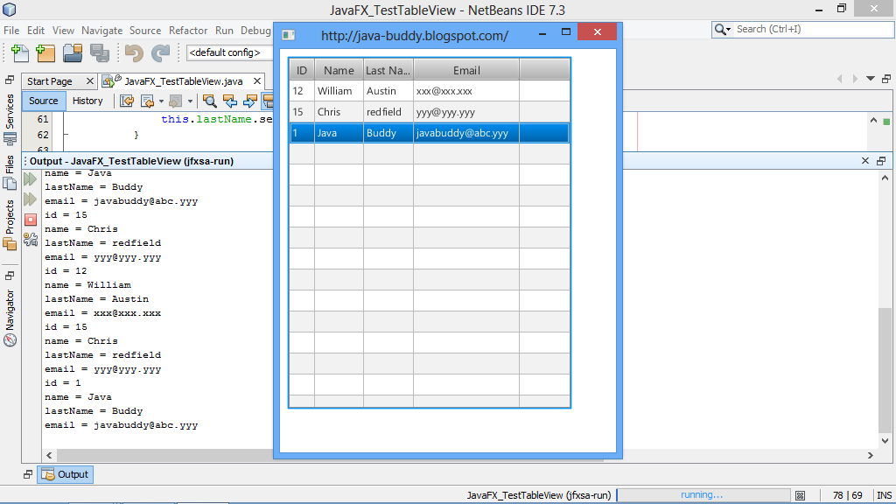The width and height of the screenshot is (896, 504).
Task: Click inside the Search (Ctrl+I) field
Action: pos(811,29)
